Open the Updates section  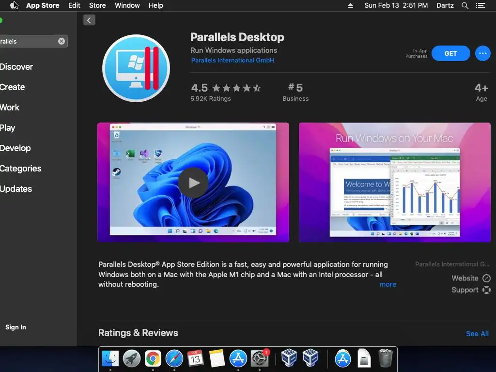(16, 189)
